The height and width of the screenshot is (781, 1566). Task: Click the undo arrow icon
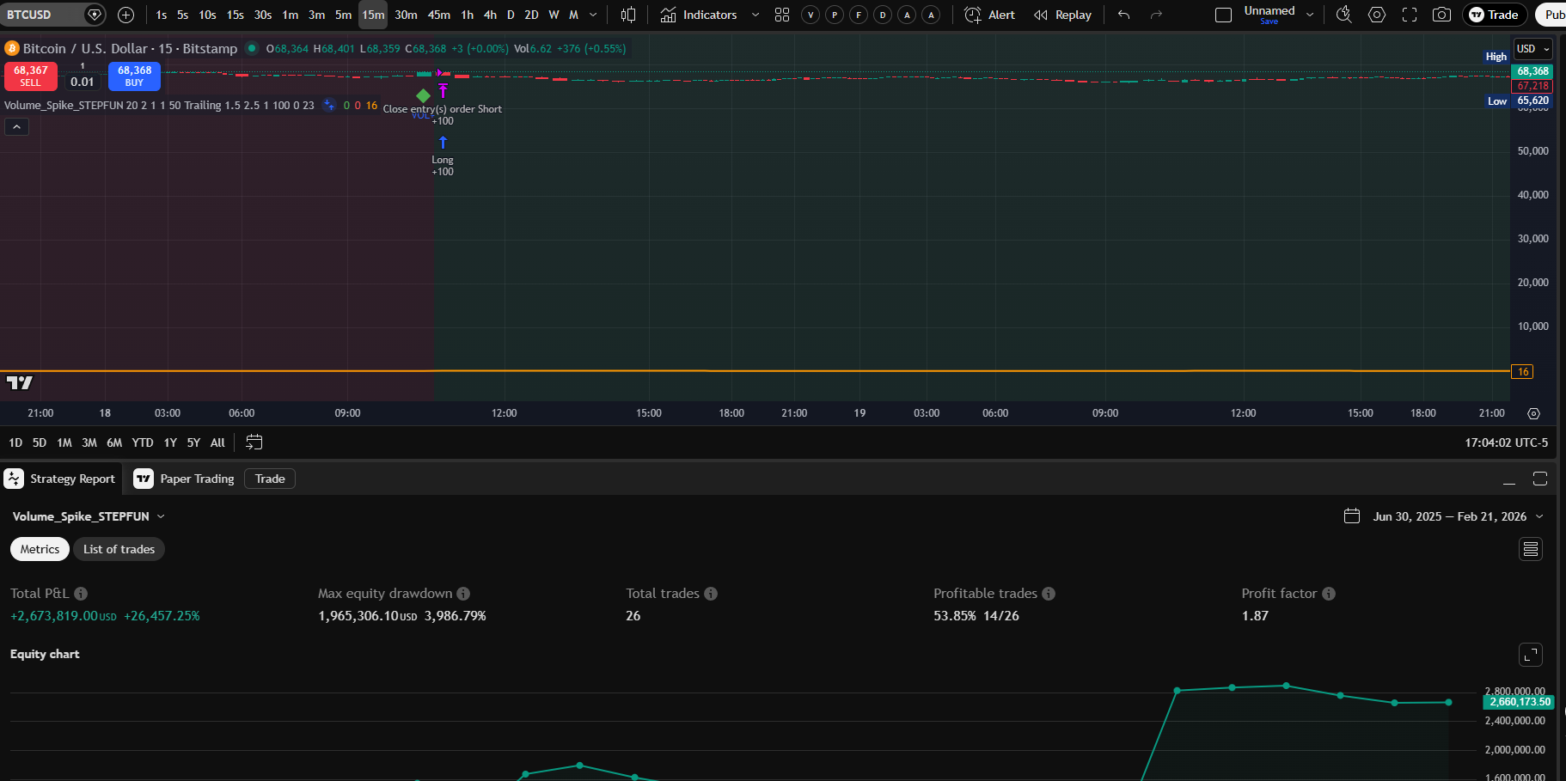click(x=1124, y=15)
